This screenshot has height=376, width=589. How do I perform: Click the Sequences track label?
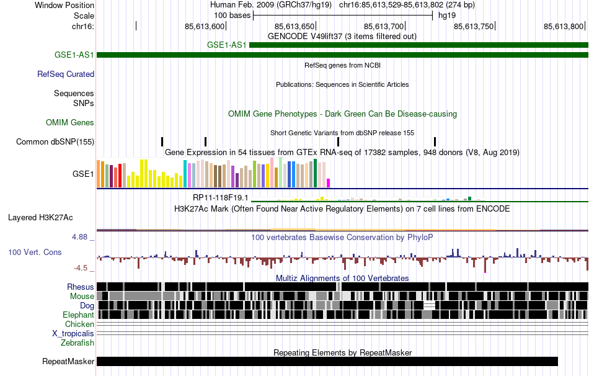coord(74,93)
